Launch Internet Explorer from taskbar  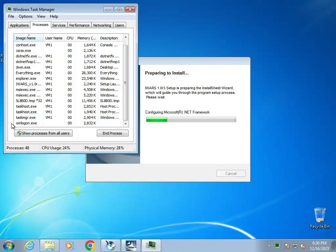pyautogui.click(x=29, y=245)
